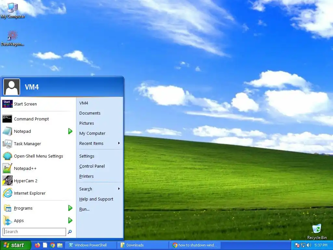333x250 pixels.
Task: Expand the Recent Items submenu
Action: coord(100,143)
